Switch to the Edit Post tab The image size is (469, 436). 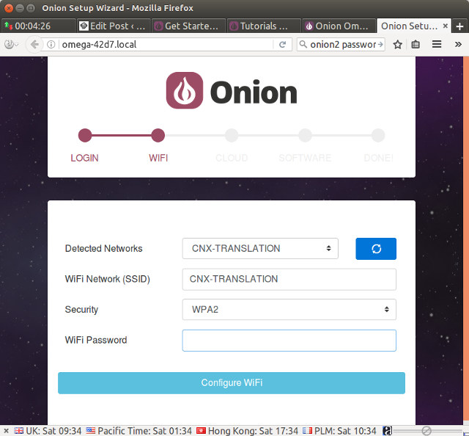pyautogui.click(x=114, y=26)
